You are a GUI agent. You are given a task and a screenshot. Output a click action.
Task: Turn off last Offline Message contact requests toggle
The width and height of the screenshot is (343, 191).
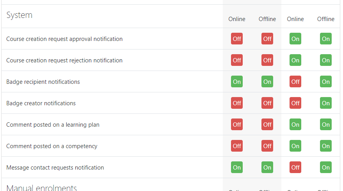pyautogui.click(x=326, y=167)
